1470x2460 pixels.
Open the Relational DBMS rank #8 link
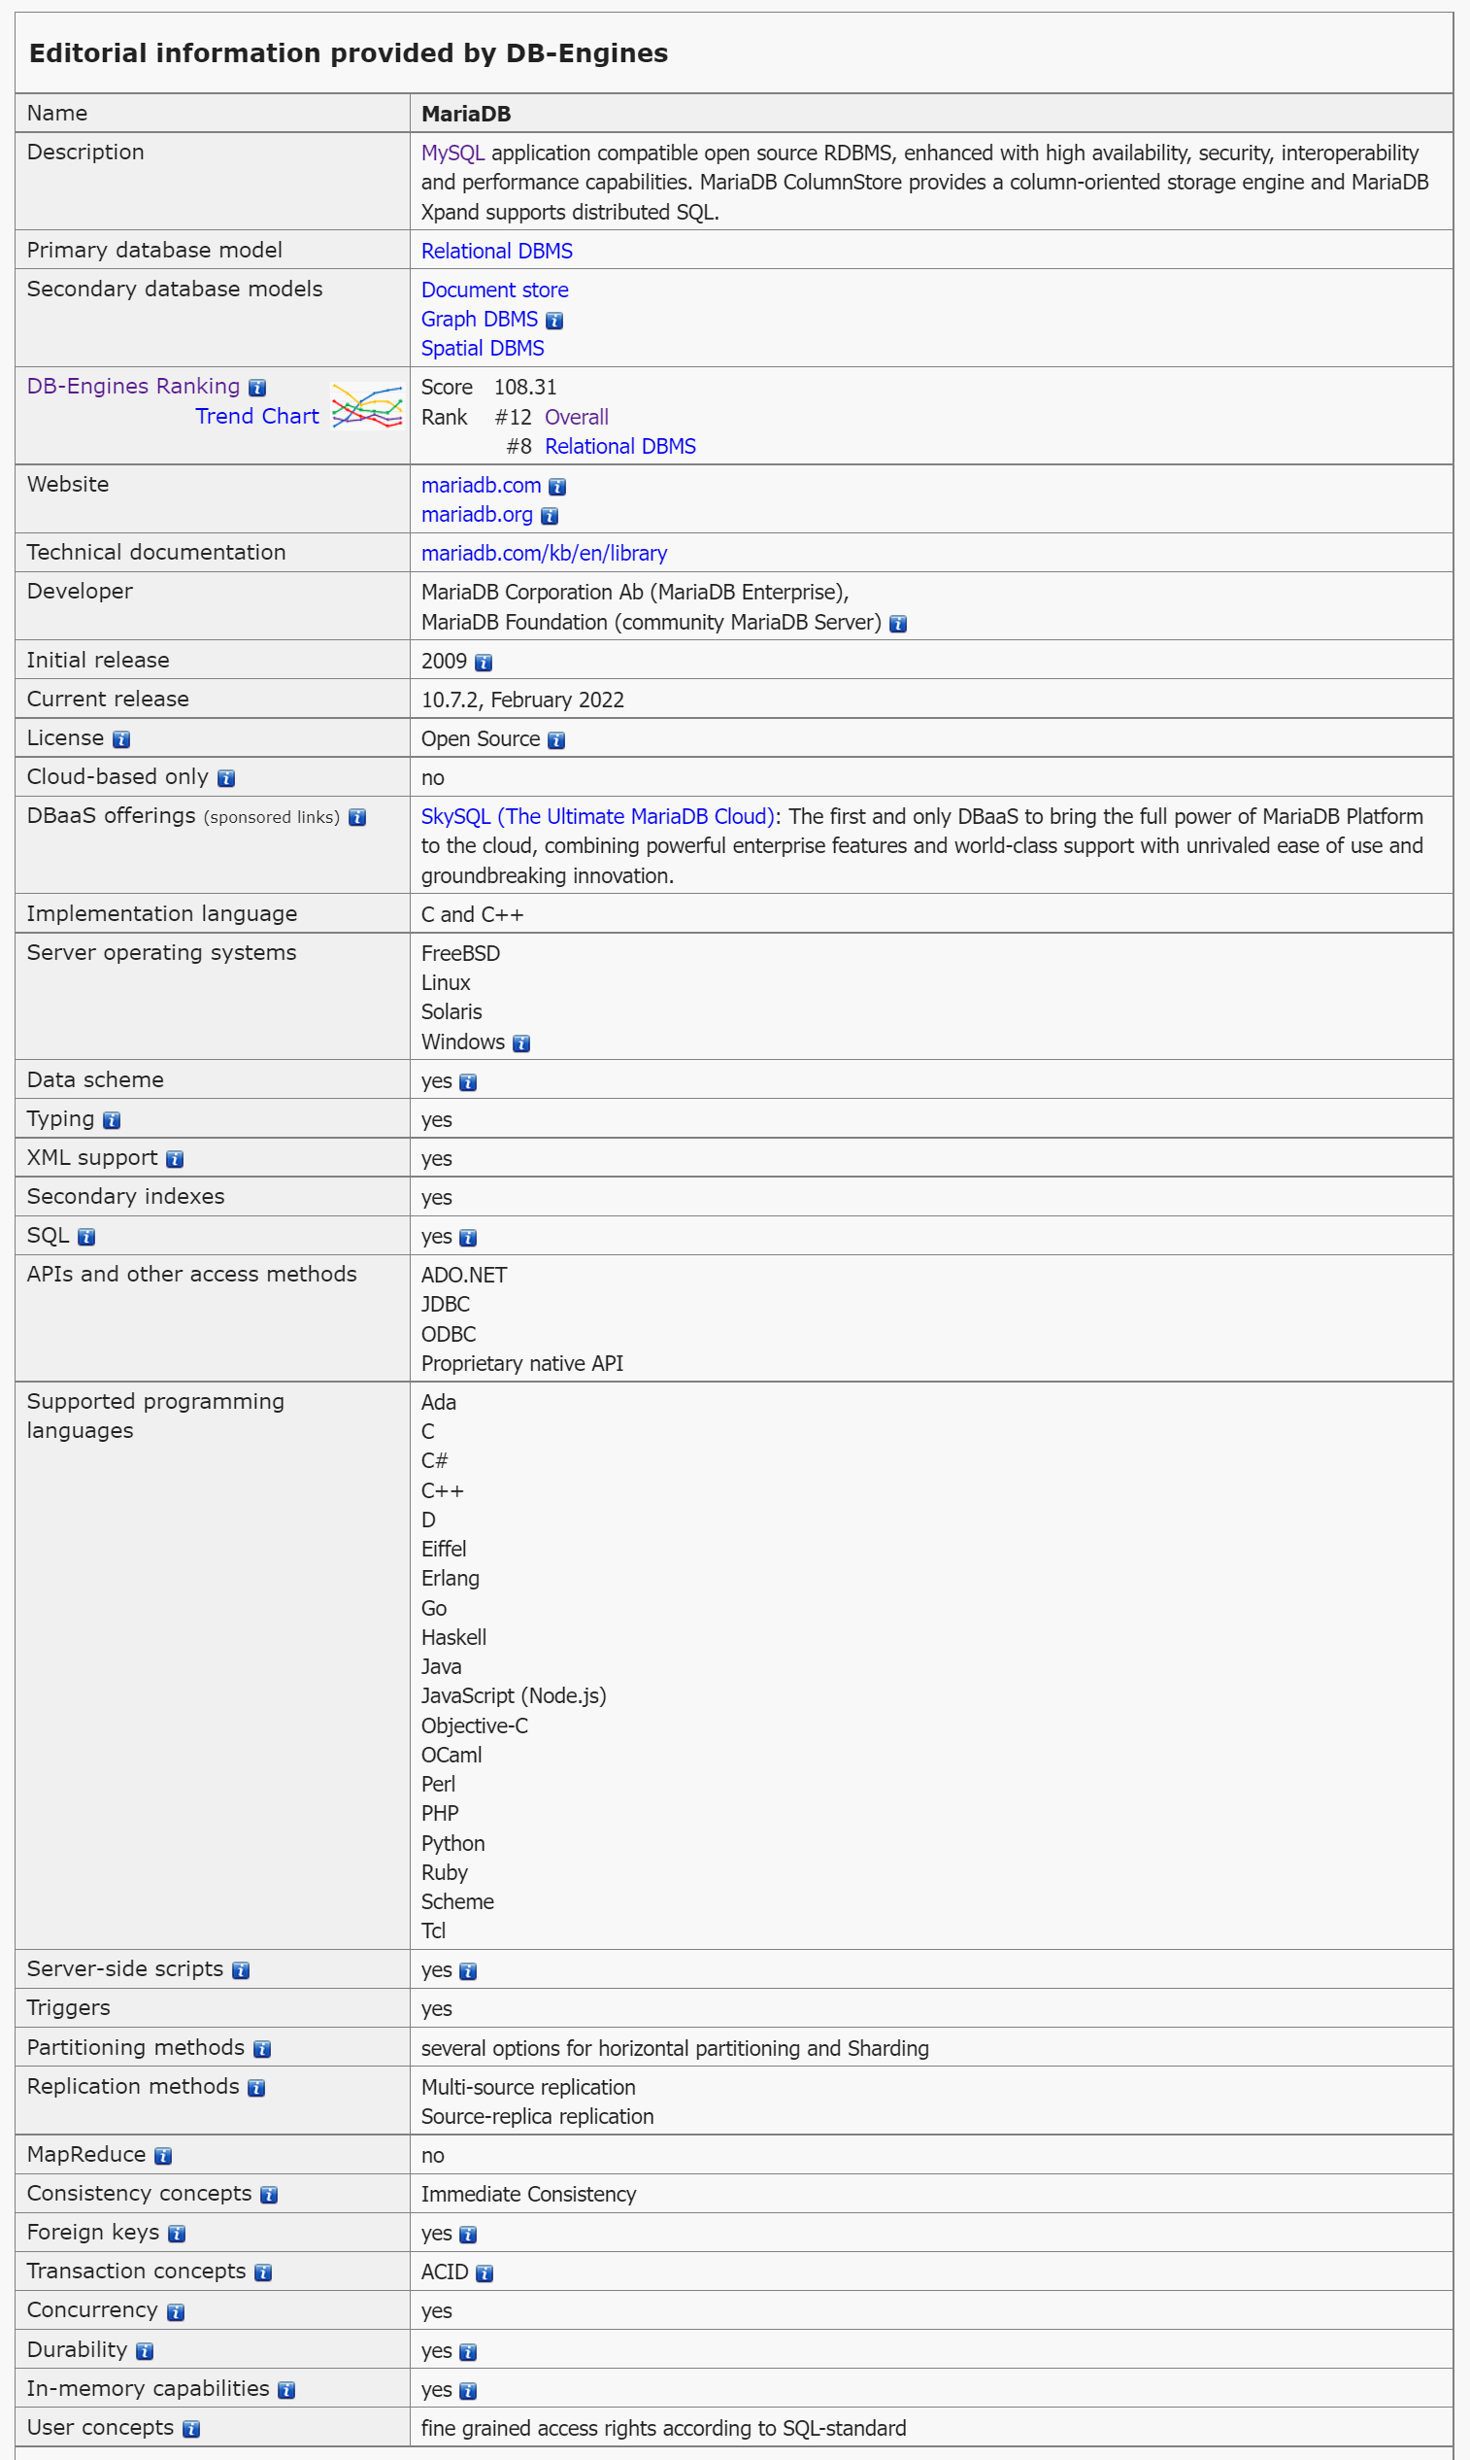[x=620, y=446]
